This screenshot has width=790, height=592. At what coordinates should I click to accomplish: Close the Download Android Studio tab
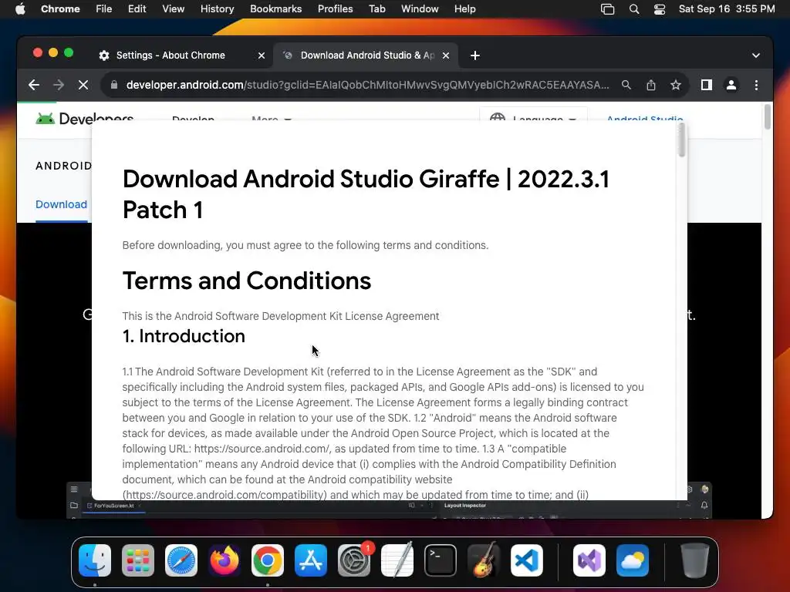point(446,55)
